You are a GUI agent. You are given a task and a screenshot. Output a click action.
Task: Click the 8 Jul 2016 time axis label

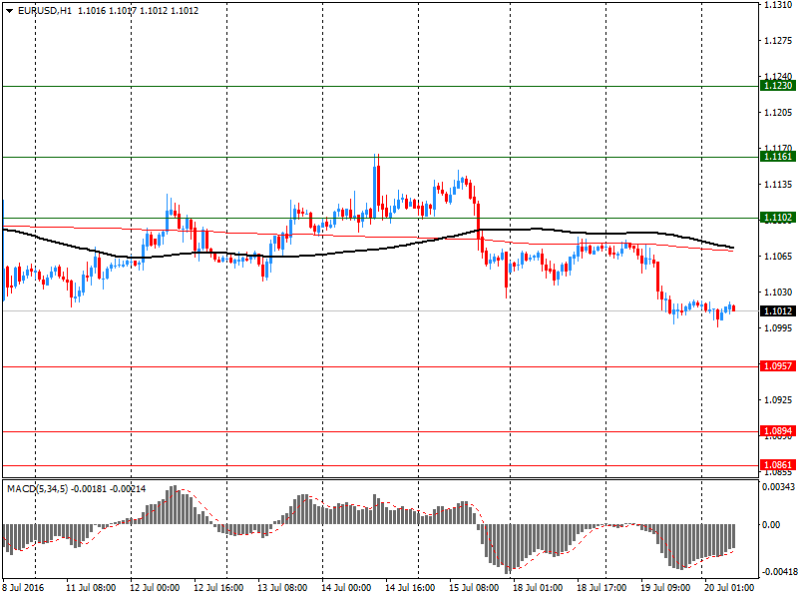[x=23, y=588]
